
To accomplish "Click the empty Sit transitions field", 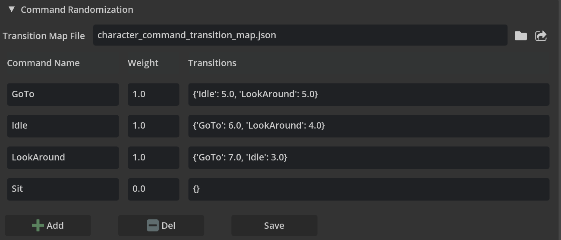I will click(x=369, y=189).
